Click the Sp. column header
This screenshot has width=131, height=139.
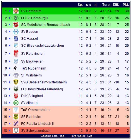pyautogui.click(x=80, y=5)
